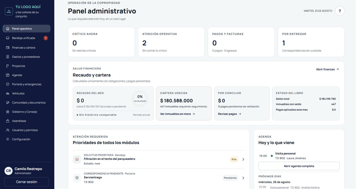Click Abrir agenda completa button

(x=299, y=166)
